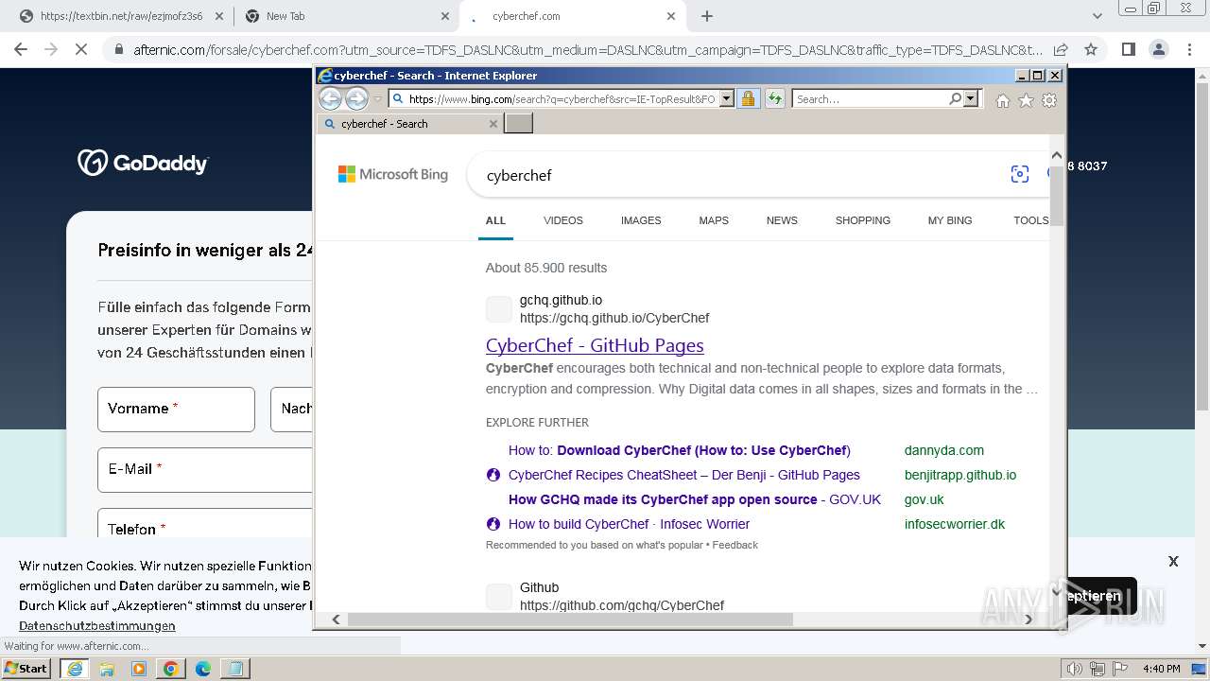Close the 'cyberchef - Search' IE tab
Image resolution: width=1210 pixels, height=681 pixels.
pyautogui.click(x=493, y=124)
